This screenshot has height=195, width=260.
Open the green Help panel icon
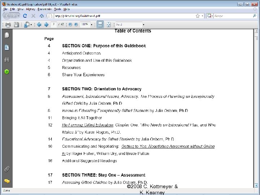7,72
